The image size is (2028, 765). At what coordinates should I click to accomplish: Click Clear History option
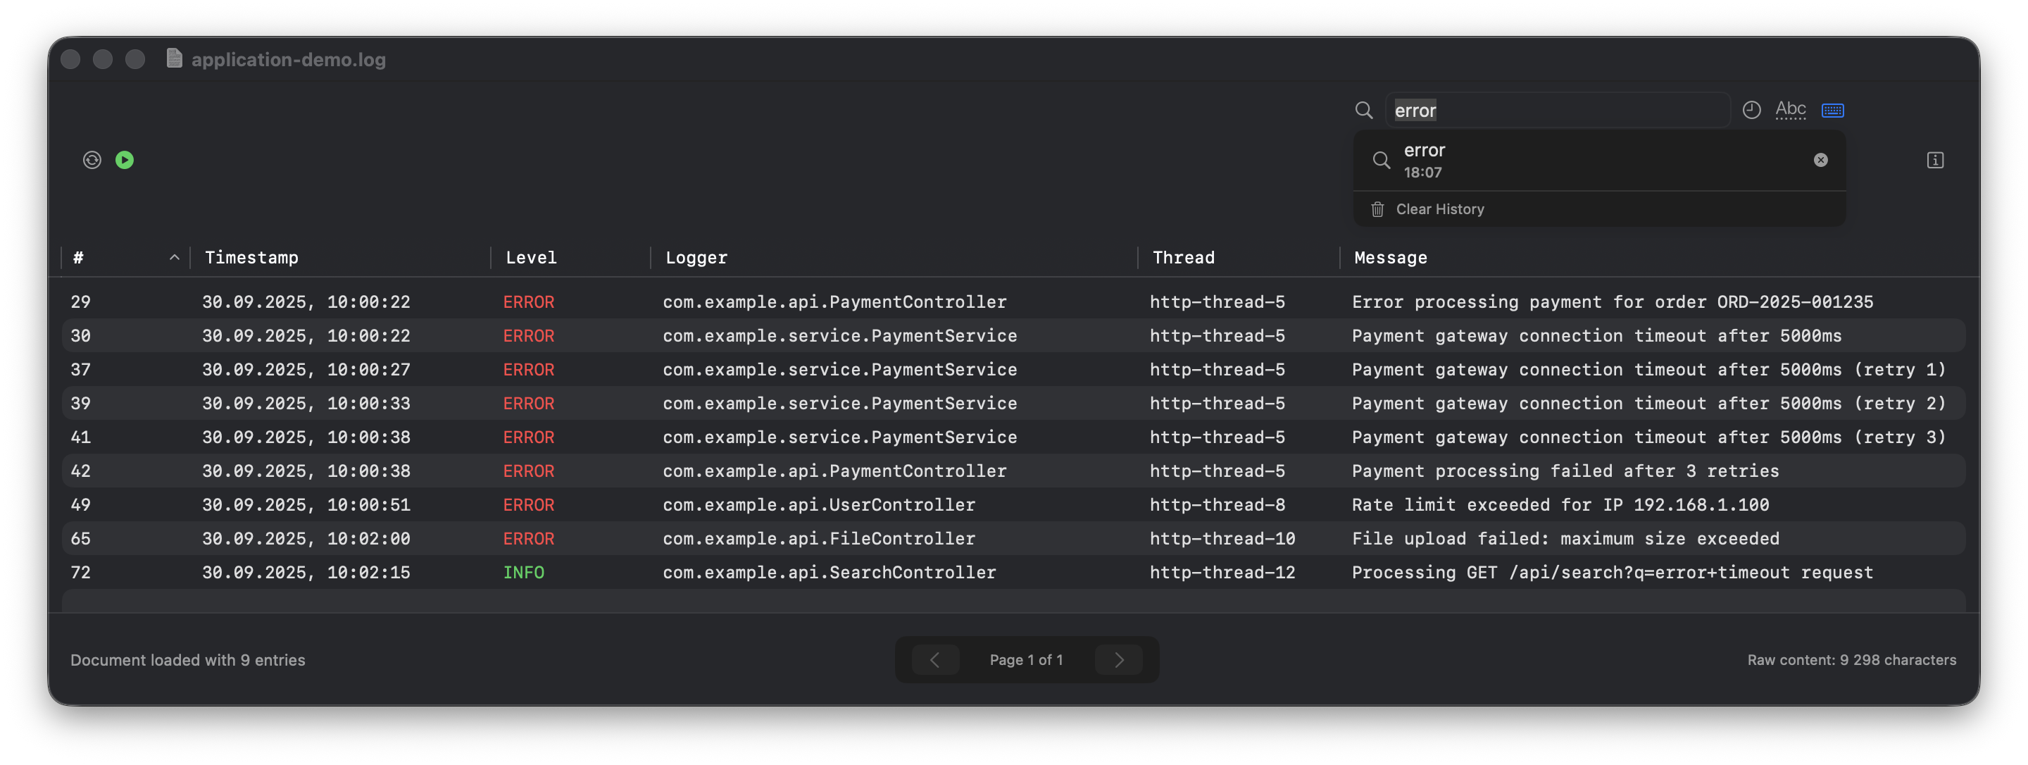[1439, 209]
